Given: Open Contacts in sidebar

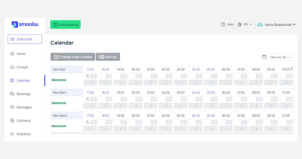Looking at the screenshot, I should (24, 121).
